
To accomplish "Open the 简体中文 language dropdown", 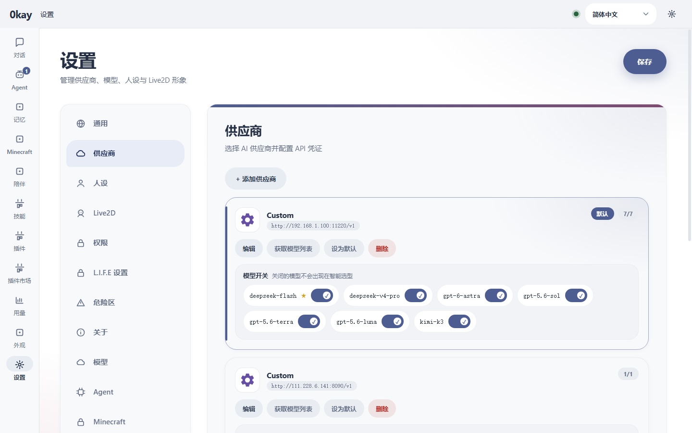I will [x=620, y=14].
